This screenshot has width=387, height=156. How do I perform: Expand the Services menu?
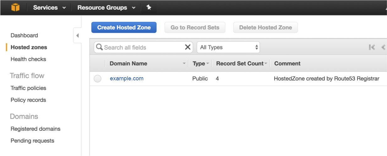tap(50, 8)
